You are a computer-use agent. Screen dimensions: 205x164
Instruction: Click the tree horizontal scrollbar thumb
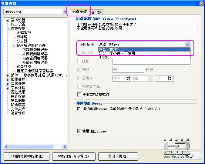tap(31, 147)
